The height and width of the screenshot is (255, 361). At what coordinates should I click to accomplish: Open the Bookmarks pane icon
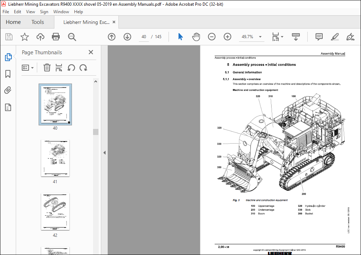click(8, 74)
